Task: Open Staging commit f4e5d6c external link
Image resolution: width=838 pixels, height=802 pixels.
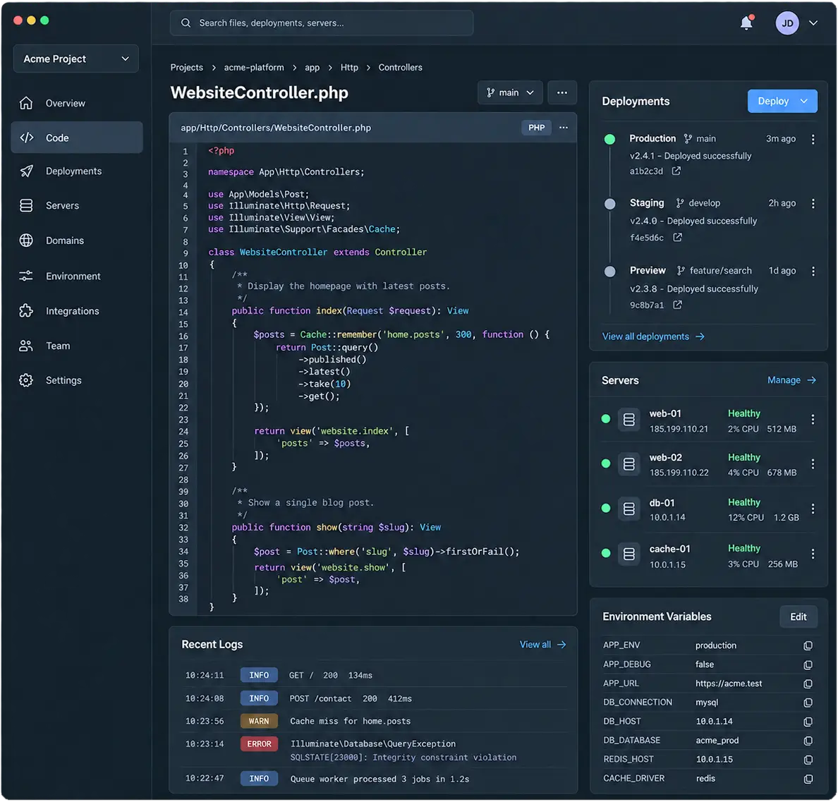Action: tap(677, 237)
